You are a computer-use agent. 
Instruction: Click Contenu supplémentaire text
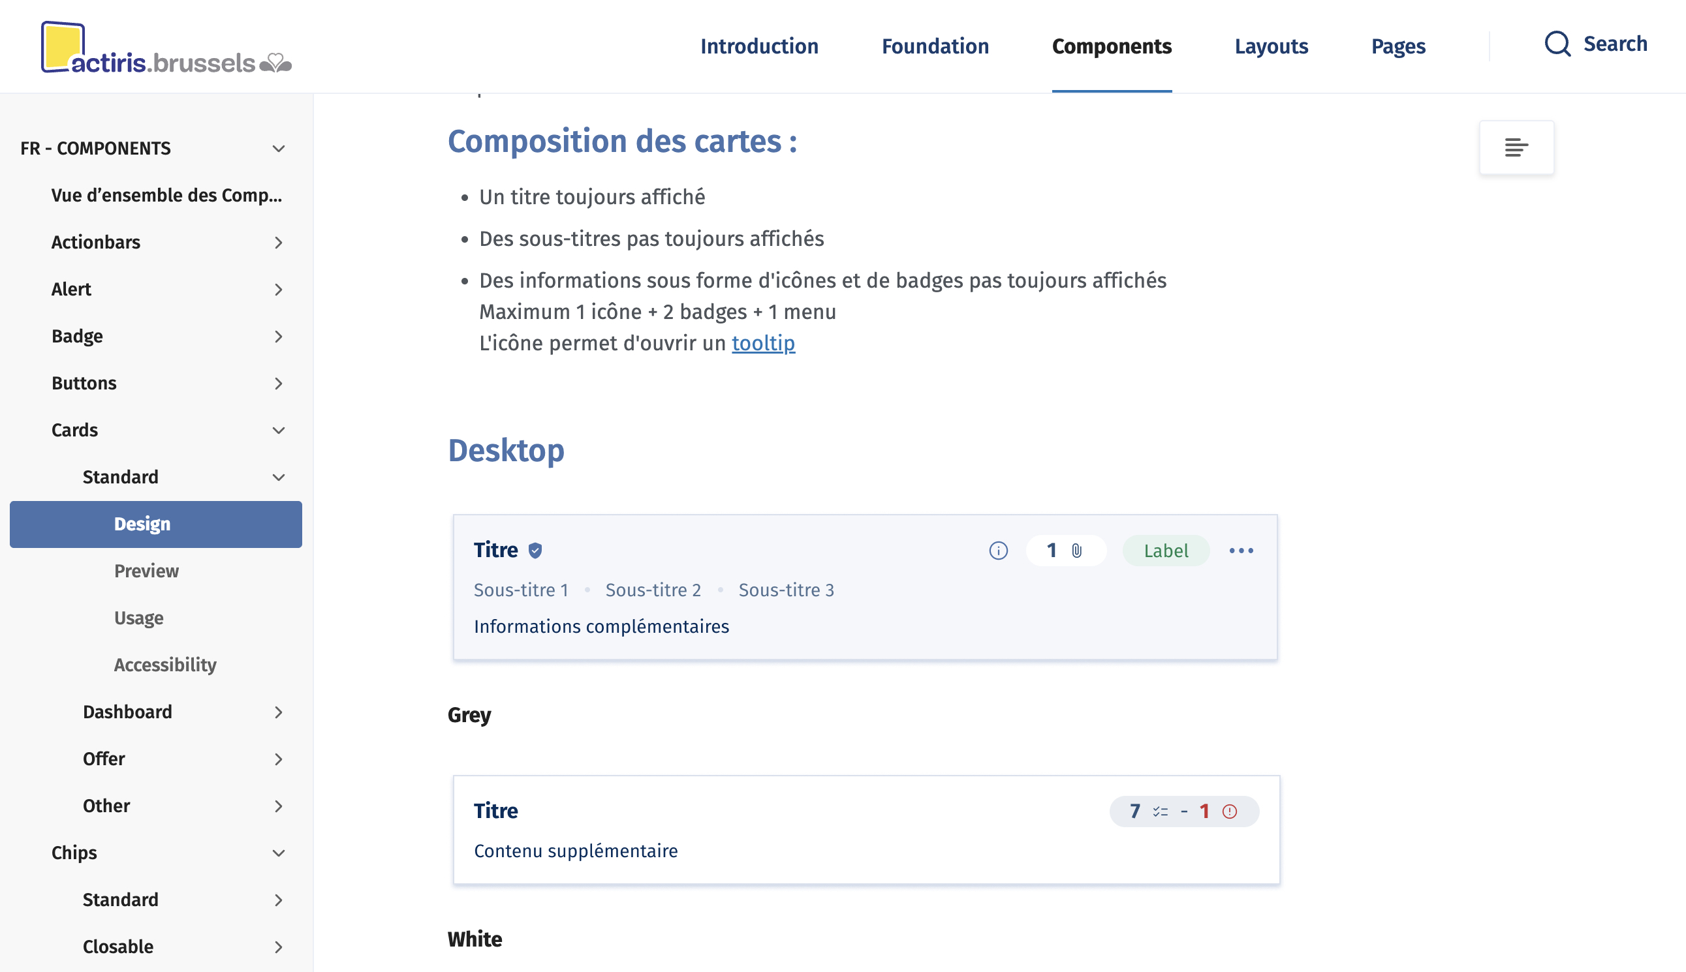[x=575, y=851]
